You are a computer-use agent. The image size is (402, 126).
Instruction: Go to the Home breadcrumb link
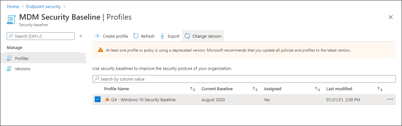point(13,6)
